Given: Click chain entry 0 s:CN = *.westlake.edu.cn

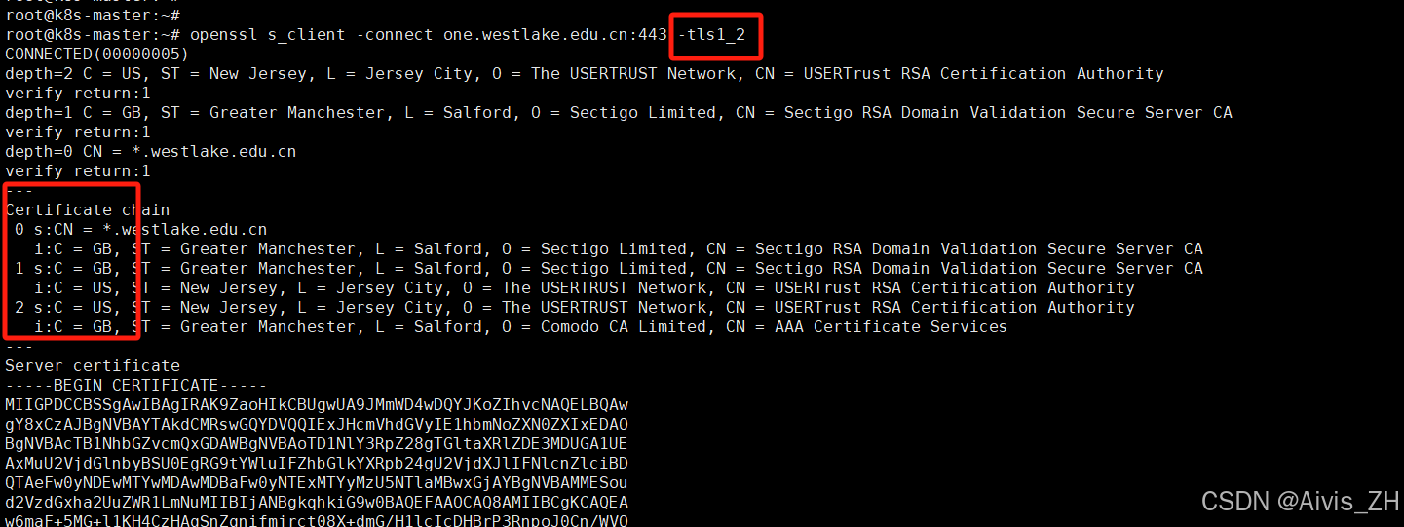Looking at the screenshot, I should click(x=141, y=230).
